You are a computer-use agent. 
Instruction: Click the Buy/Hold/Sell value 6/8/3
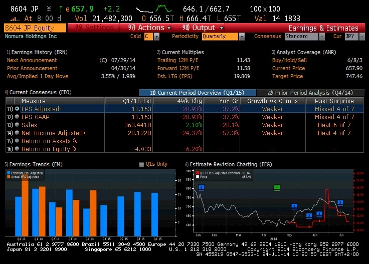point(355,60)
